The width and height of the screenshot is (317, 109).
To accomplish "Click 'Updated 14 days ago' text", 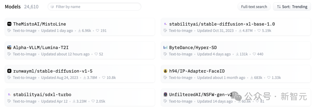I will pos(215,101).
